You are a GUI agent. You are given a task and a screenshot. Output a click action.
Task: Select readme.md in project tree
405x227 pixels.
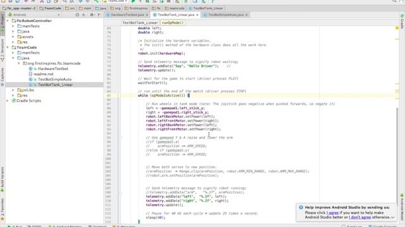click(x=43, y=74)
